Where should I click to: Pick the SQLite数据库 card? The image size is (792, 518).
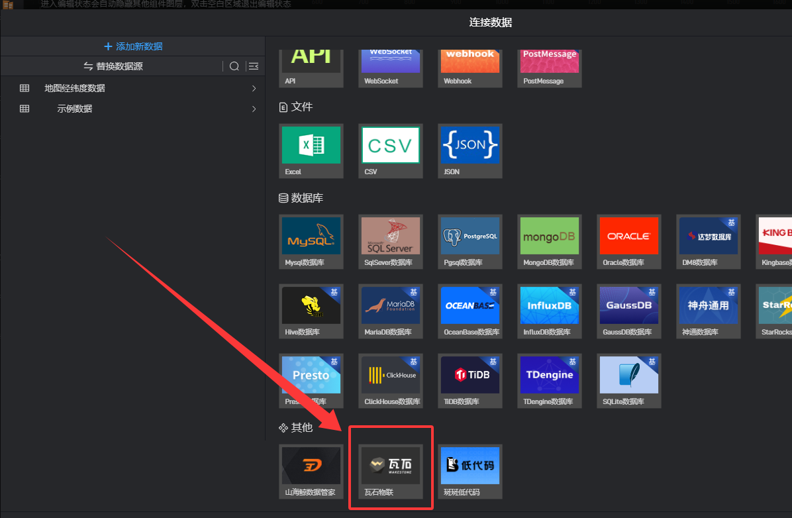click(x=629, y=380)
